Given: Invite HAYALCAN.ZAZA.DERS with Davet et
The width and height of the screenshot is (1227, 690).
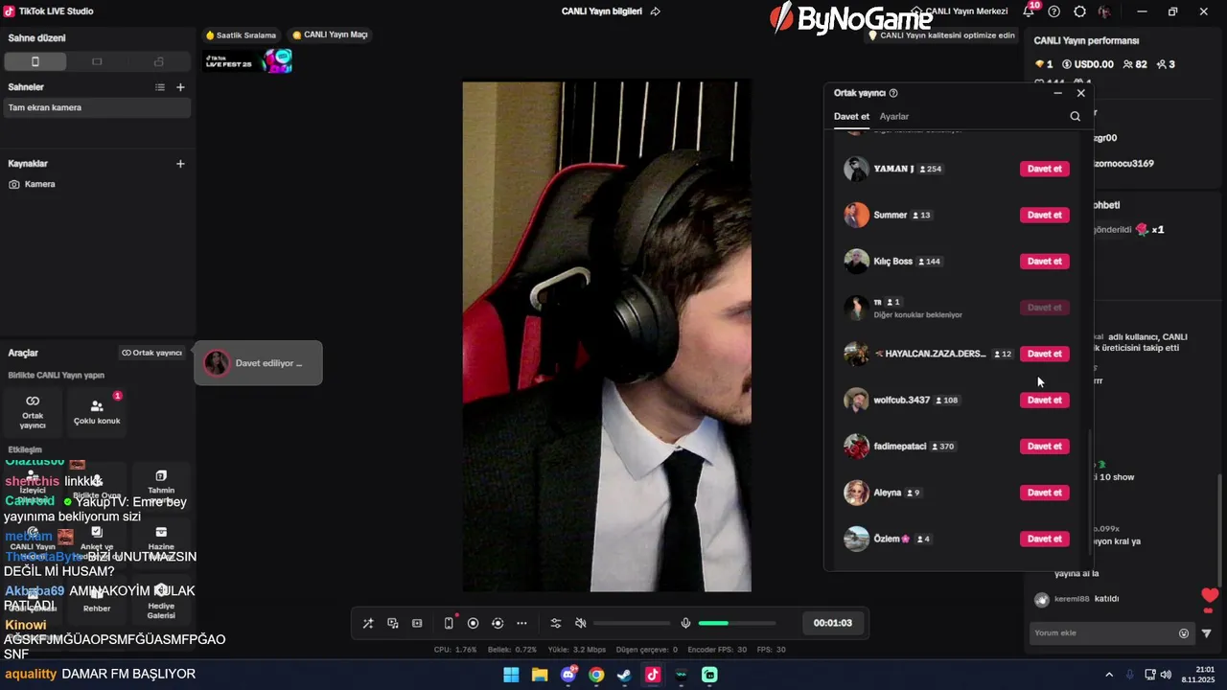Looking at the screenshot, I should point(1045,354).
